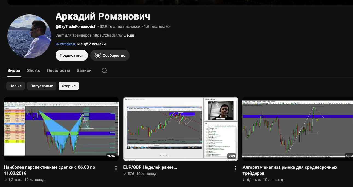
Task: Open the Записи tab
Action: pyautogui.click(x=84, y=70)
